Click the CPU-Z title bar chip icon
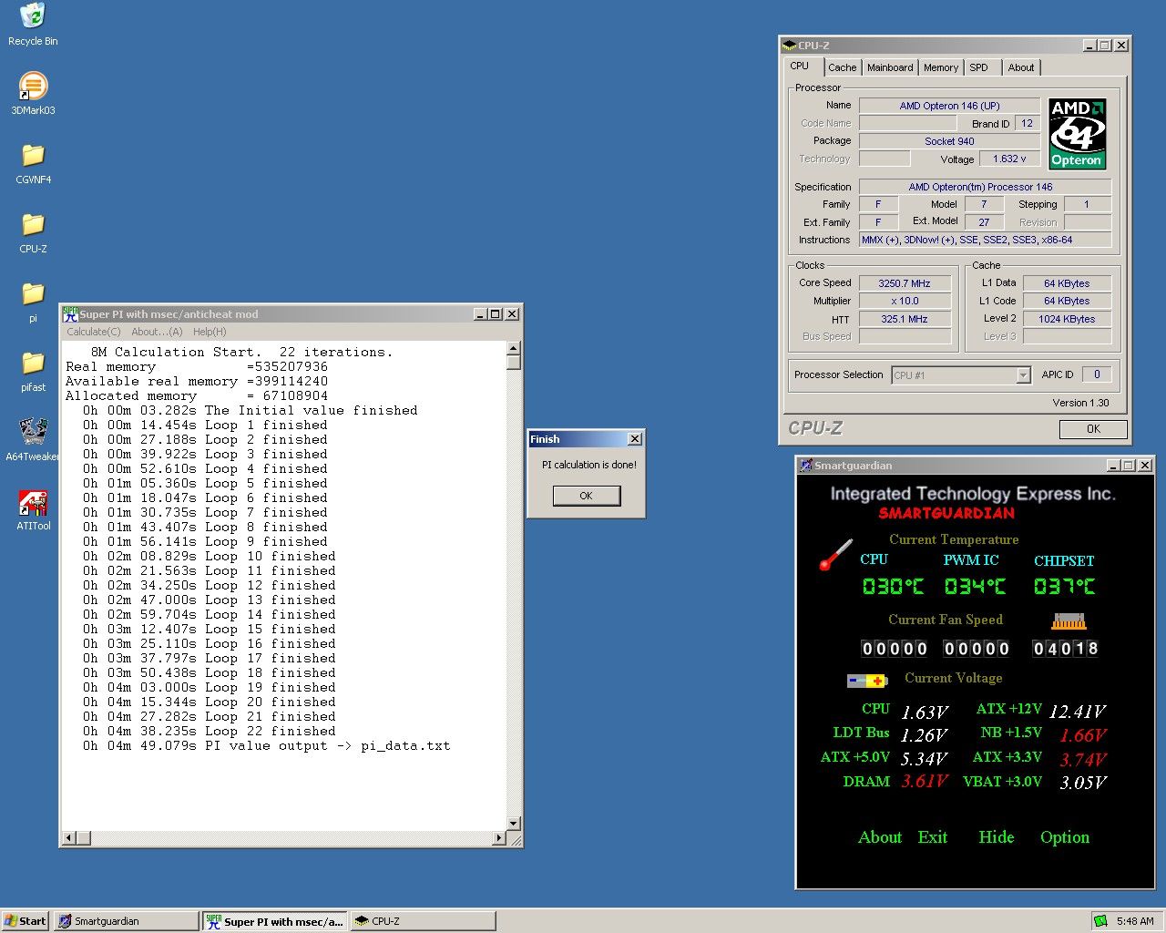 point(789,45)
